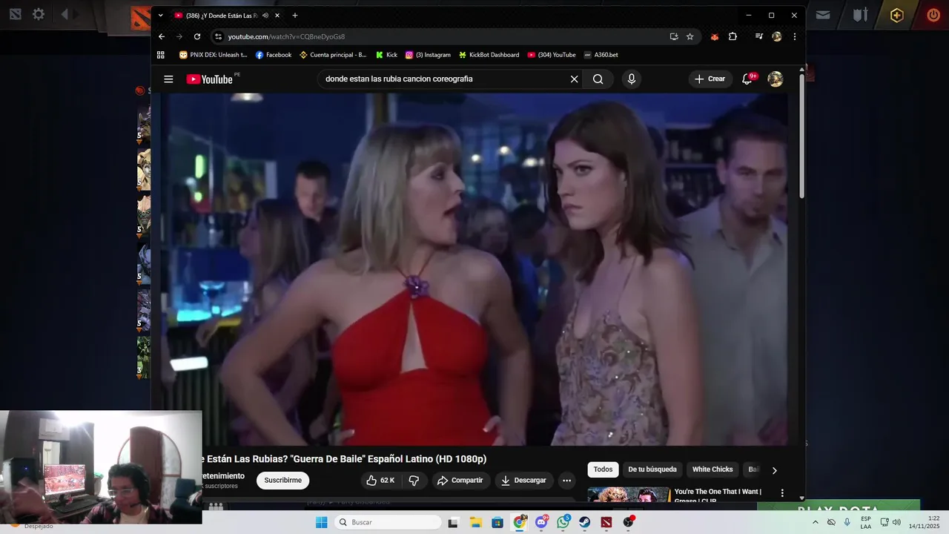The width and height of the screenshot is (949, 534).
Task: Open the Grease clip thumbnail
Action: click(x=629, y=495)
